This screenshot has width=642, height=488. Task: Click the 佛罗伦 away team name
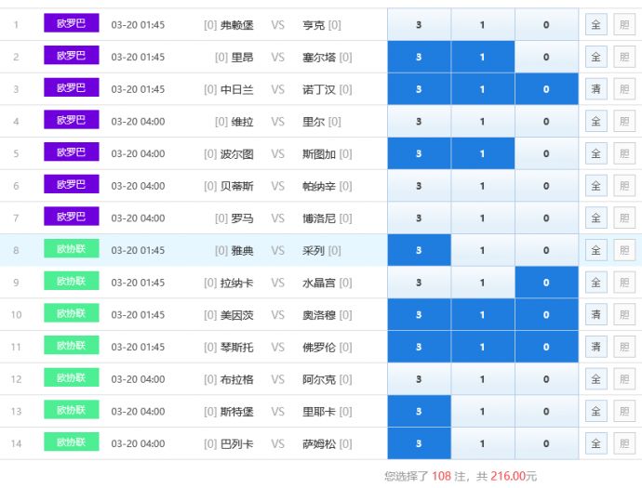tap(320, 347)
